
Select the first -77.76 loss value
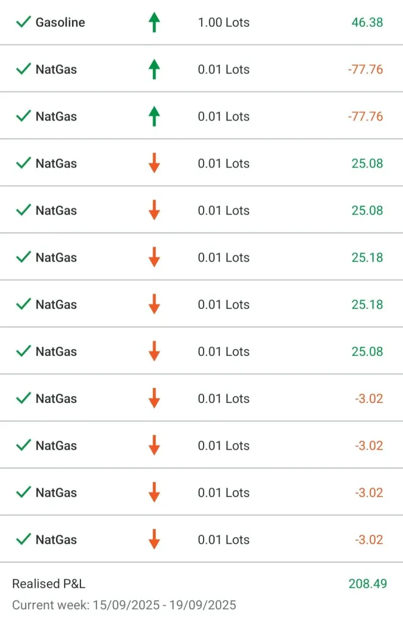click(x=365, y=70)
